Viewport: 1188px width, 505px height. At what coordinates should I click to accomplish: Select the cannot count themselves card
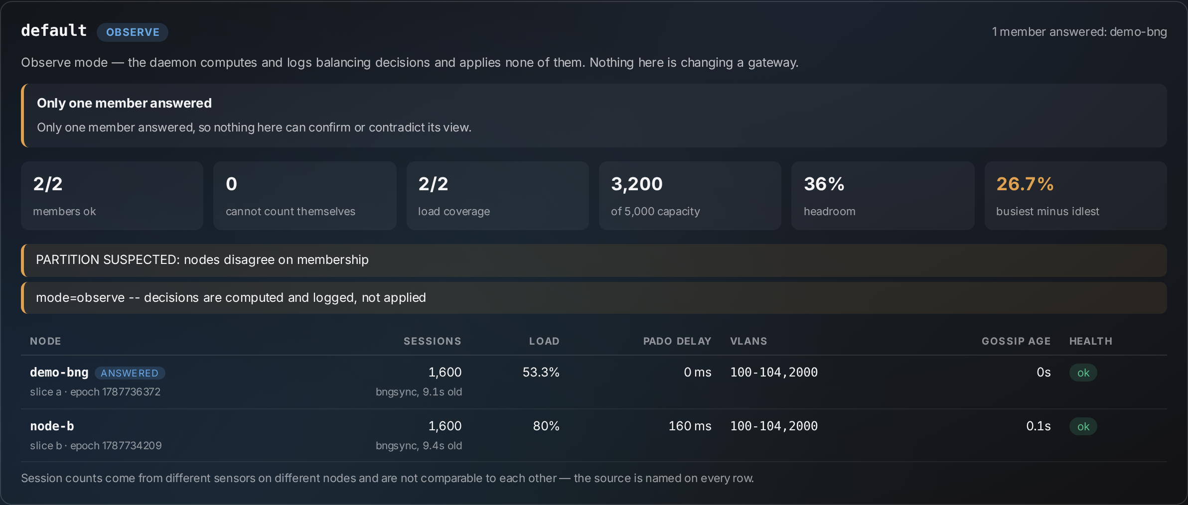305,196
